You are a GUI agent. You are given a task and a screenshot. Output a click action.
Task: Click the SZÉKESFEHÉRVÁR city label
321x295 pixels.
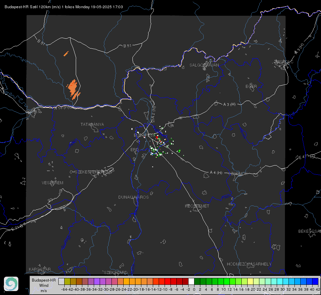[x=94, y=172]
